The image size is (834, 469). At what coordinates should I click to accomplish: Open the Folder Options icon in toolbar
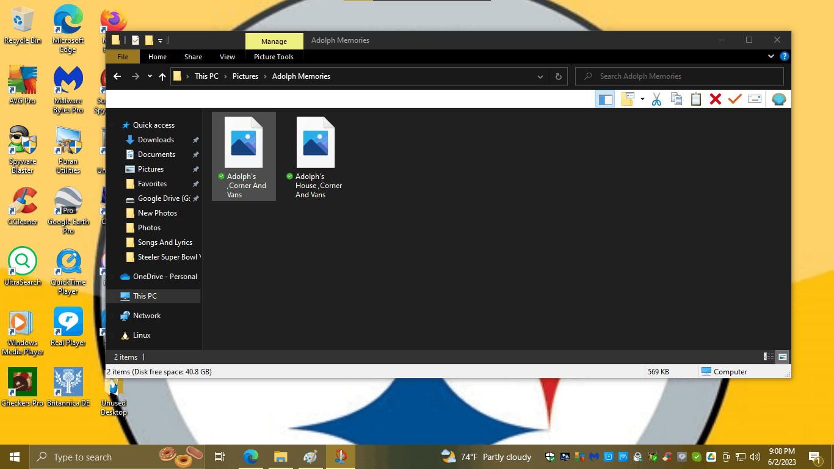628,99
